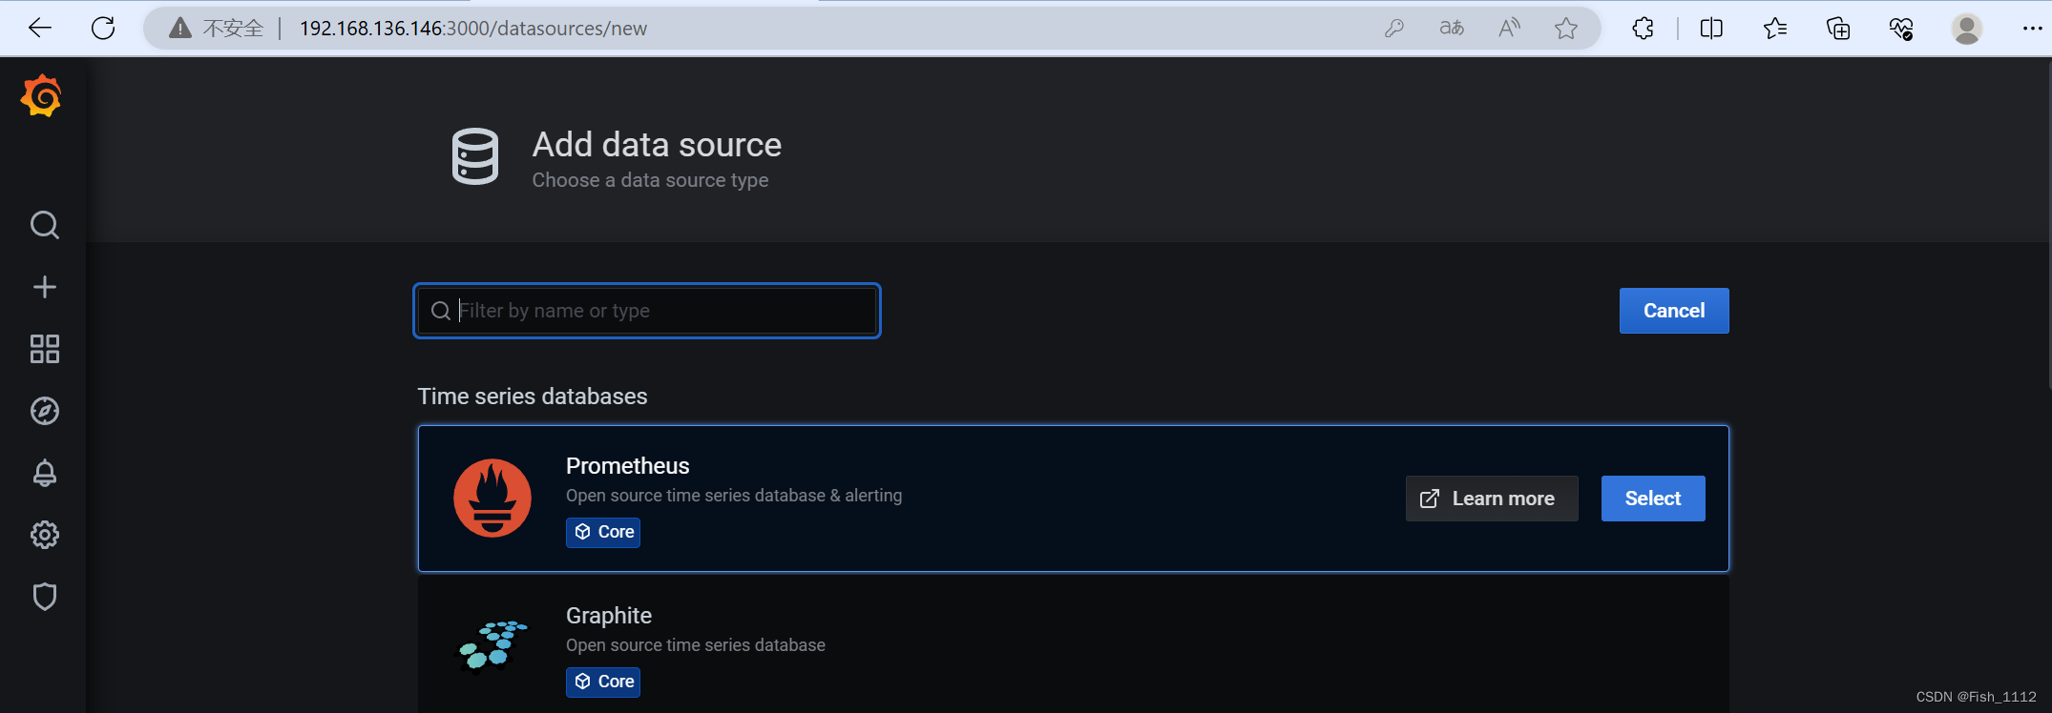Viewport: 2052px width, 713px height.
Task: Open the Configuration gear icon in sidebar
Action: click(x=44, y=535)
